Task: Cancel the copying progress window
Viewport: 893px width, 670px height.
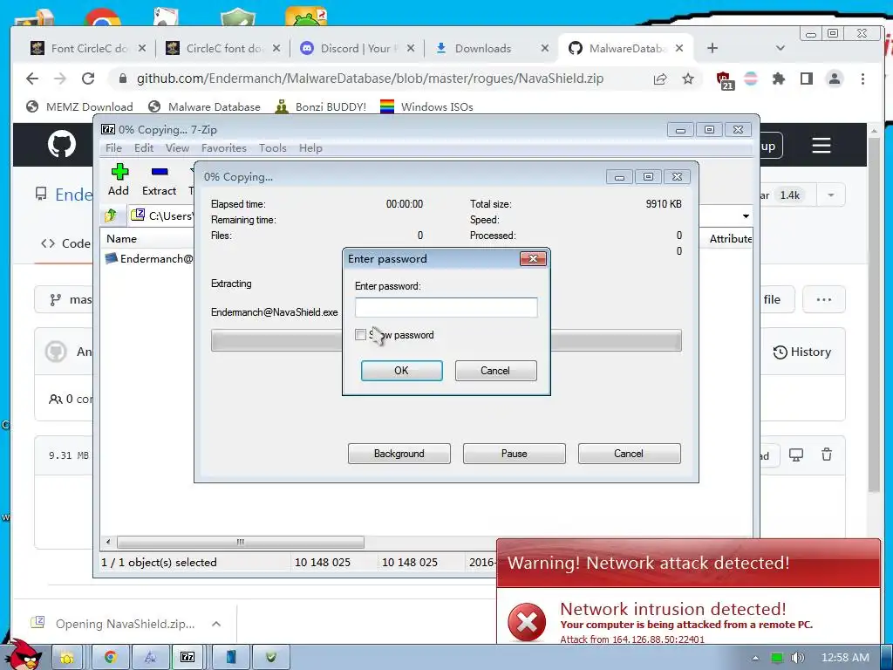Action: point(629,454)
